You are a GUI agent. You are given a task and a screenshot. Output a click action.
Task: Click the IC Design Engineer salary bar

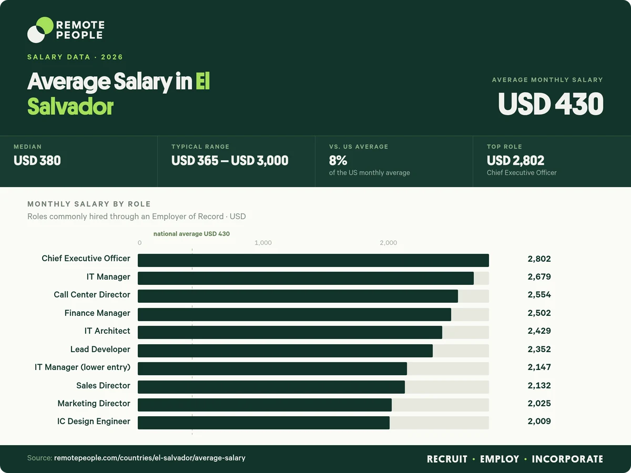pos(263,423)
